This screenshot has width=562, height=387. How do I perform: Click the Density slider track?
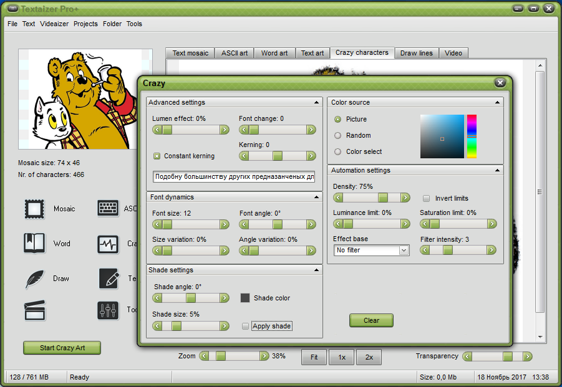click(x=372, y=198)
